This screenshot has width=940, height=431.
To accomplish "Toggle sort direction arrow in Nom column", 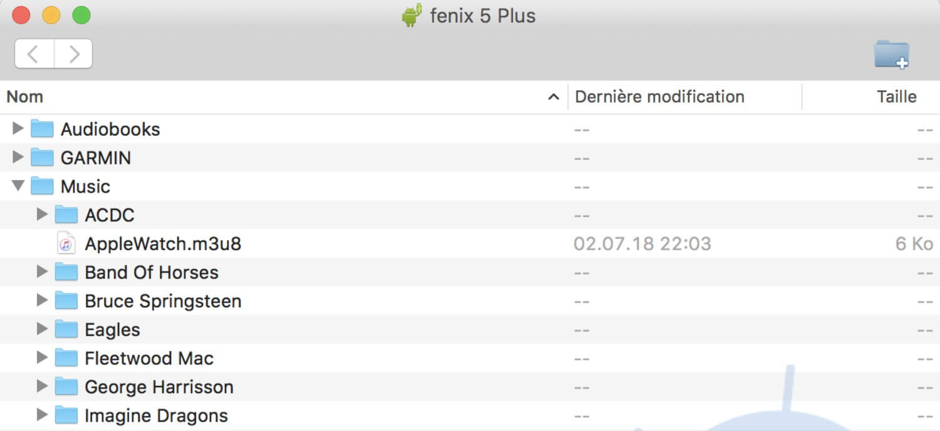I will pos(553,97).
